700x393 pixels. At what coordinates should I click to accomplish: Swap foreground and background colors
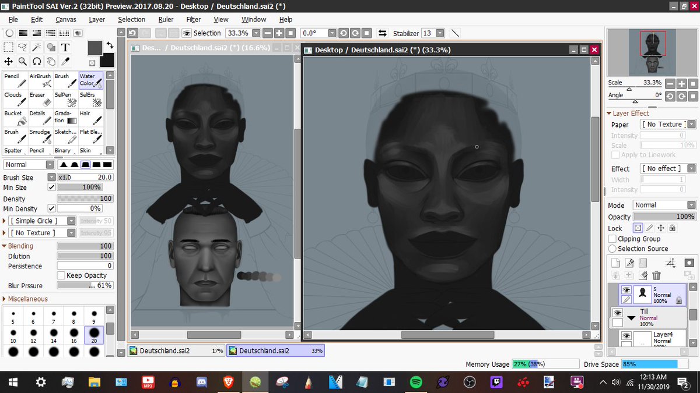tap(110, 45)
